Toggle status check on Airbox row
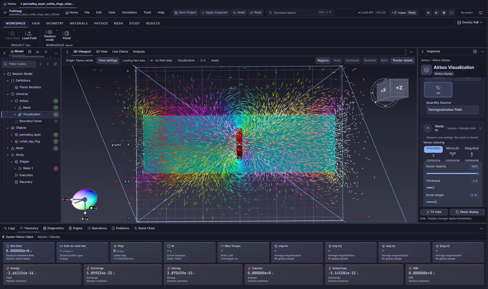The image size is (488, 289). pos(56,101)
